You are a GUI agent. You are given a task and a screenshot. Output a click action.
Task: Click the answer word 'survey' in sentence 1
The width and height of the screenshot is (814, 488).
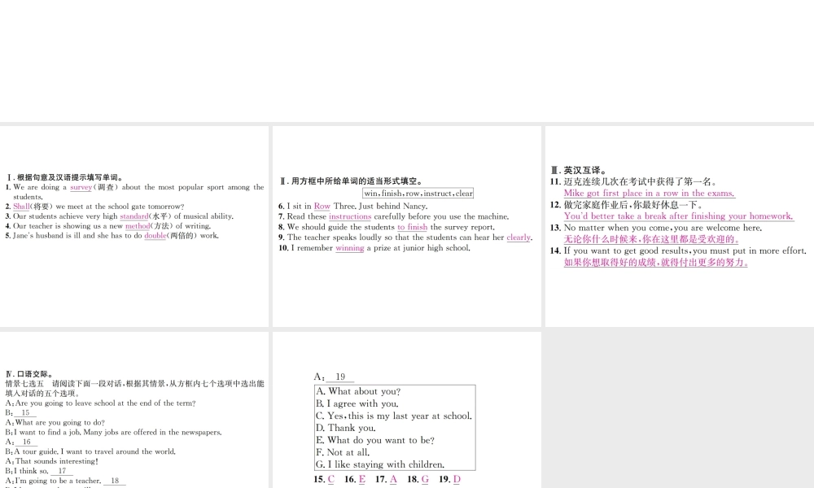point(81,187)
